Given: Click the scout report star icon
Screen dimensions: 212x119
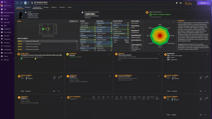Looking at the screenshot, I should [x=147, y=12].
